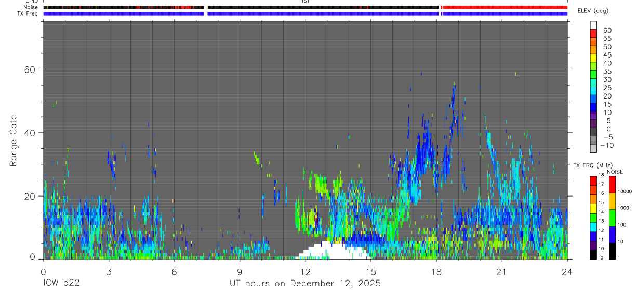Click the 35 value in the ELEV legend
The image size is (638, 294).
click(607, 71)
